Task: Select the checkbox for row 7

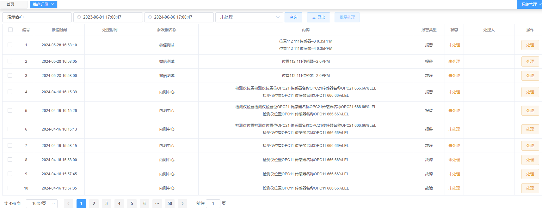Action: [10, 145]
